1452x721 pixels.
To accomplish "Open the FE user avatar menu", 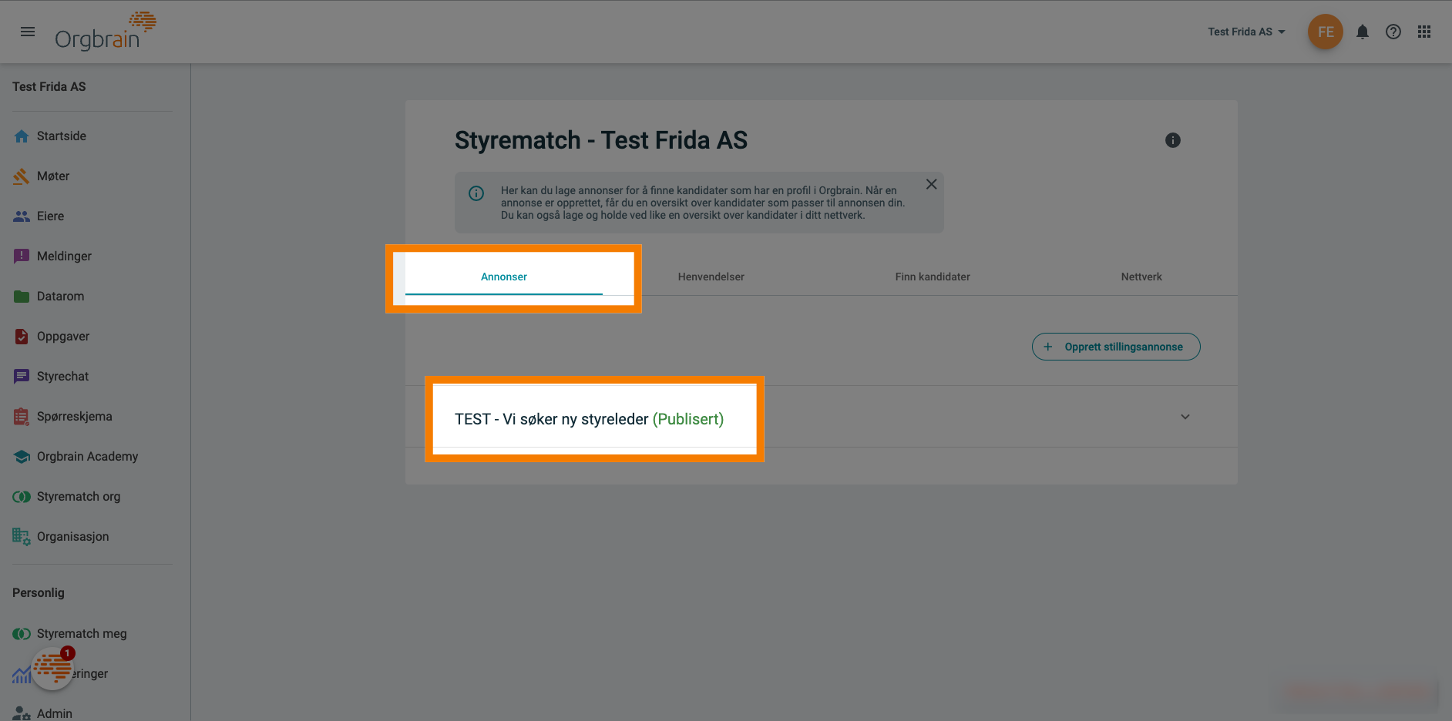I will tap(1326, 32).
